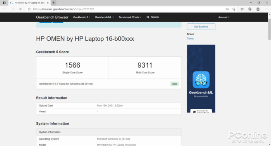This screenshot has width=271, height=146.
Task: Go back to previous page
Action: (x=5, y=9)
